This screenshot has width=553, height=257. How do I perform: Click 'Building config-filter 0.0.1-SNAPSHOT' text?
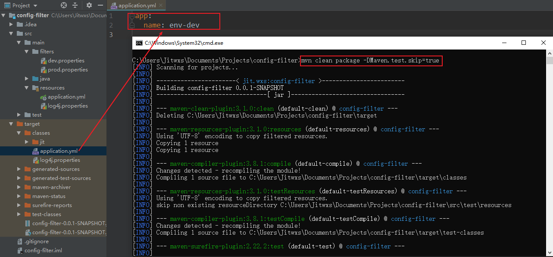tap(220, 88)
